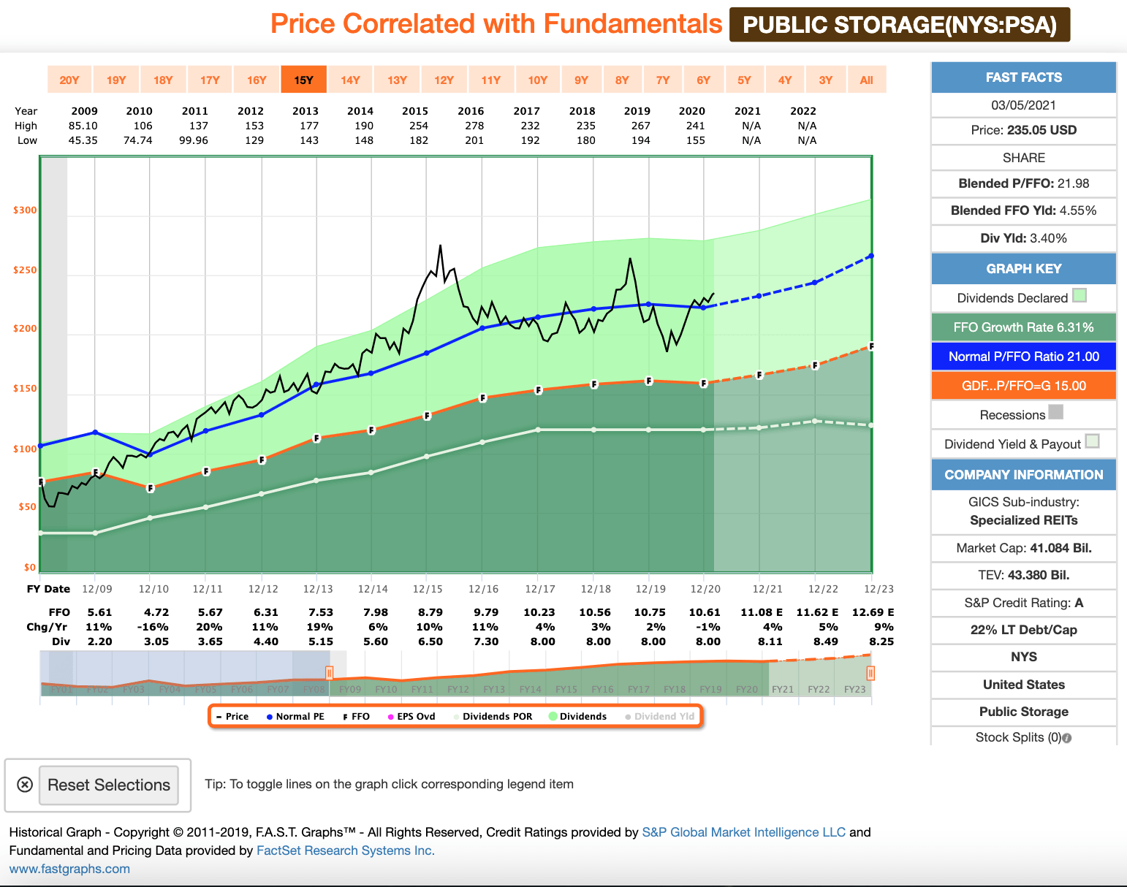Click the Recessions gray swatch

tap(1055, 412)
